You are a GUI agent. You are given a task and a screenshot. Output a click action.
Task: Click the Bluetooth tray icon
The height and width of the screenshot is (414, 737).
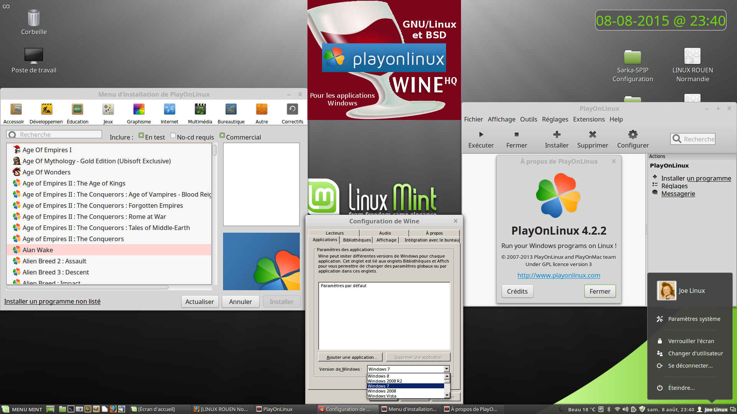tap(609, 409)
